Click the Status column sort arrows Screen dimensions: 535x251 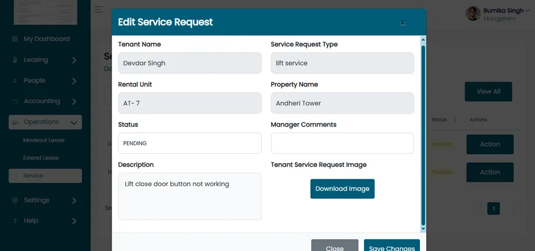(455, 120)
